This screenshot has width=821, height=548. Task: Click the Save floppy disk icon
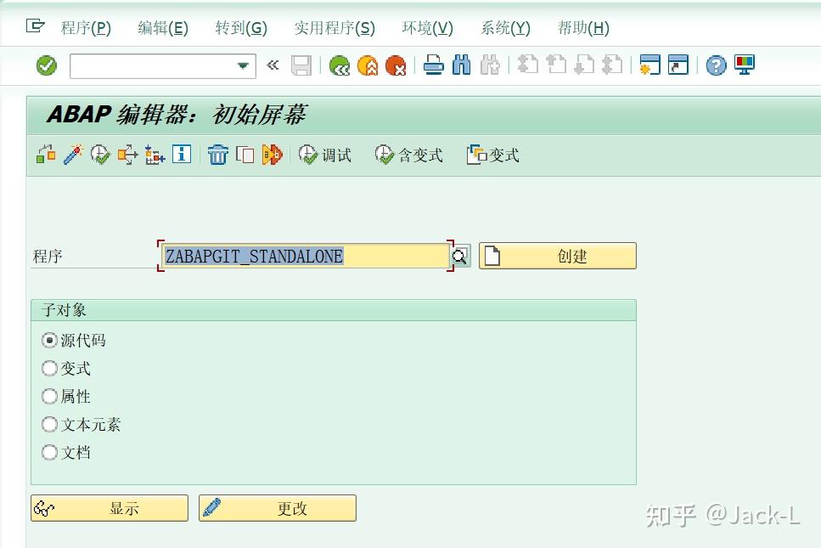click(x=301, y=65)
